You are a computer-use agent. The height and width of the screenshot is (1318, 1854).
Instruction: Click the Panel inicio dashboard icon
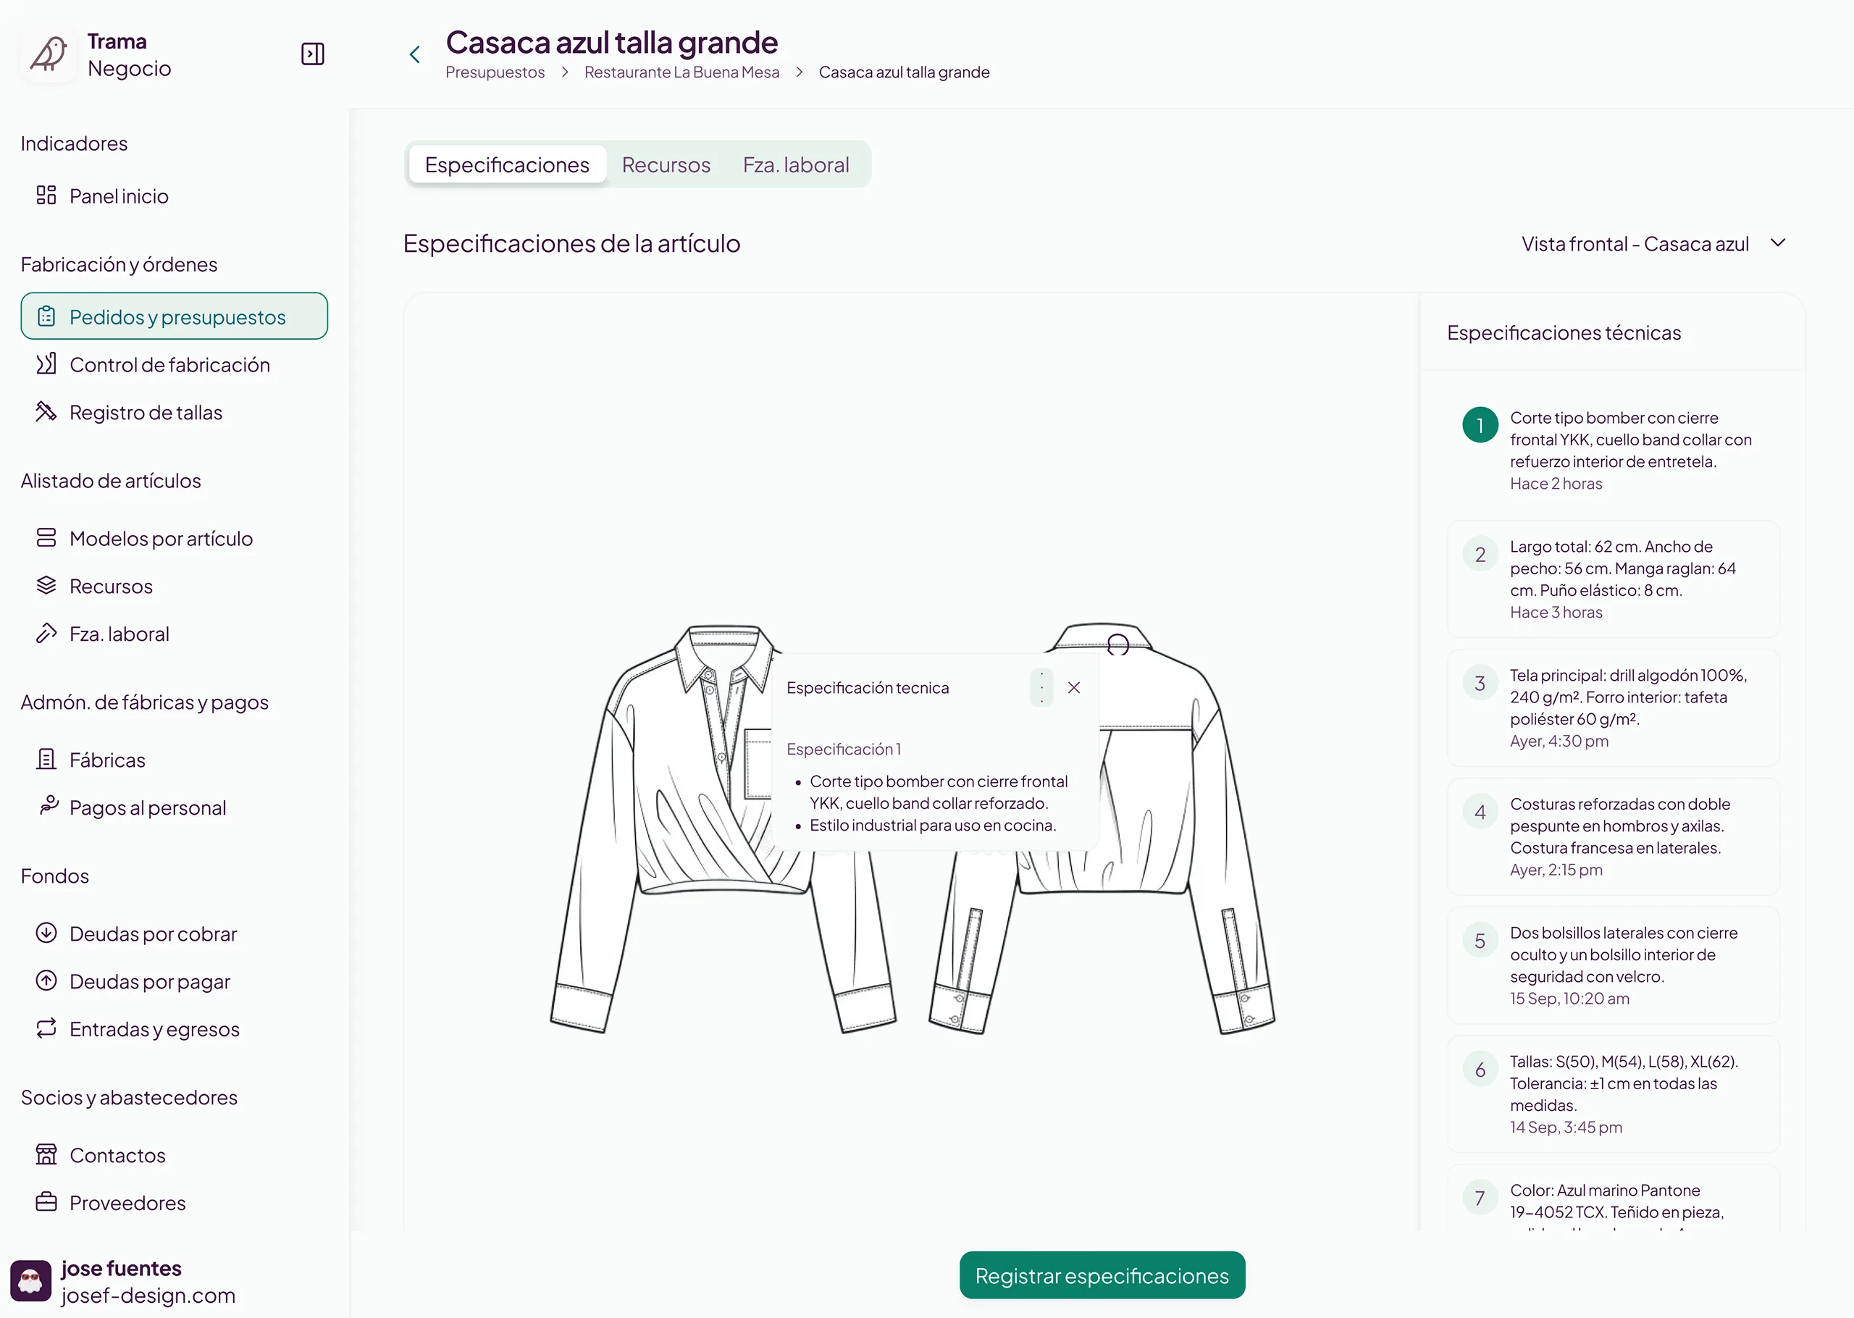(46, 196)
